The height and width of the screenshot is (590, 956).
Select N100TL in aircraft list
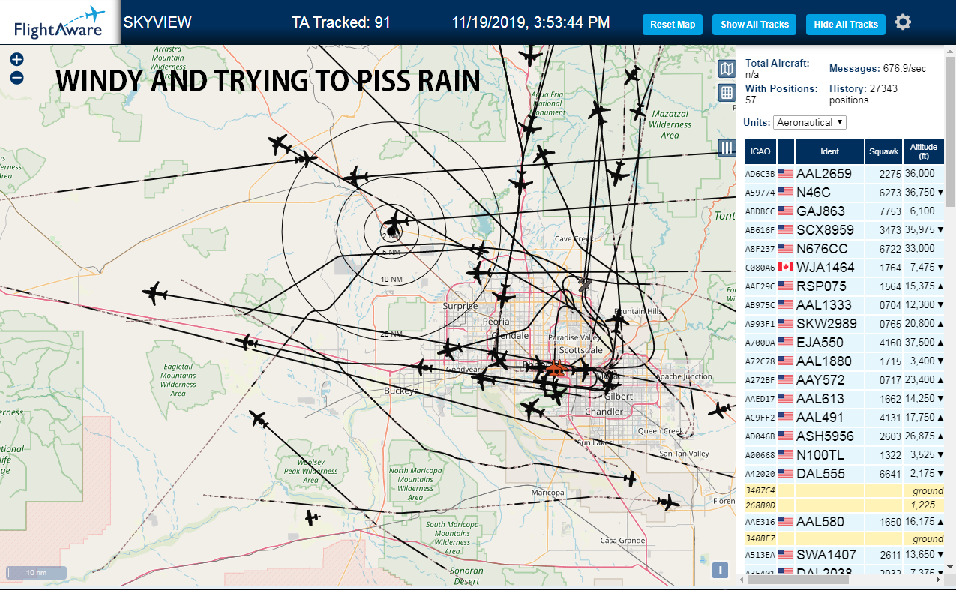click(844, 454)
